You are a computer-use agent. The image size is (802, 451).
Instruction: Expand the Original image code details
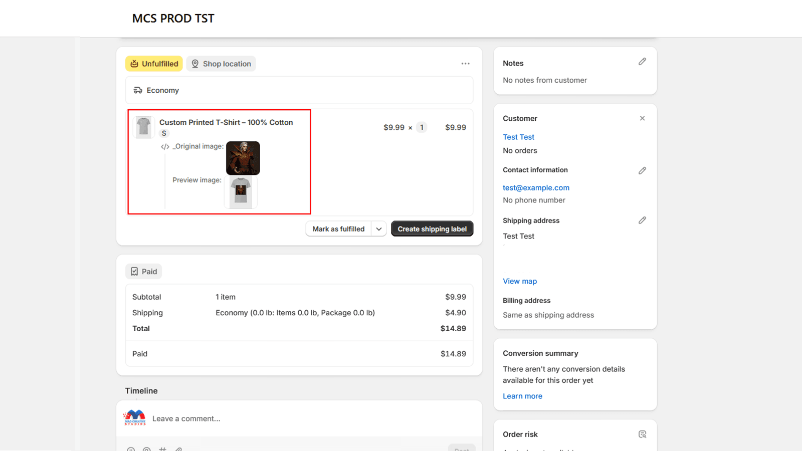pyautogui.click(x=164, y=146)
